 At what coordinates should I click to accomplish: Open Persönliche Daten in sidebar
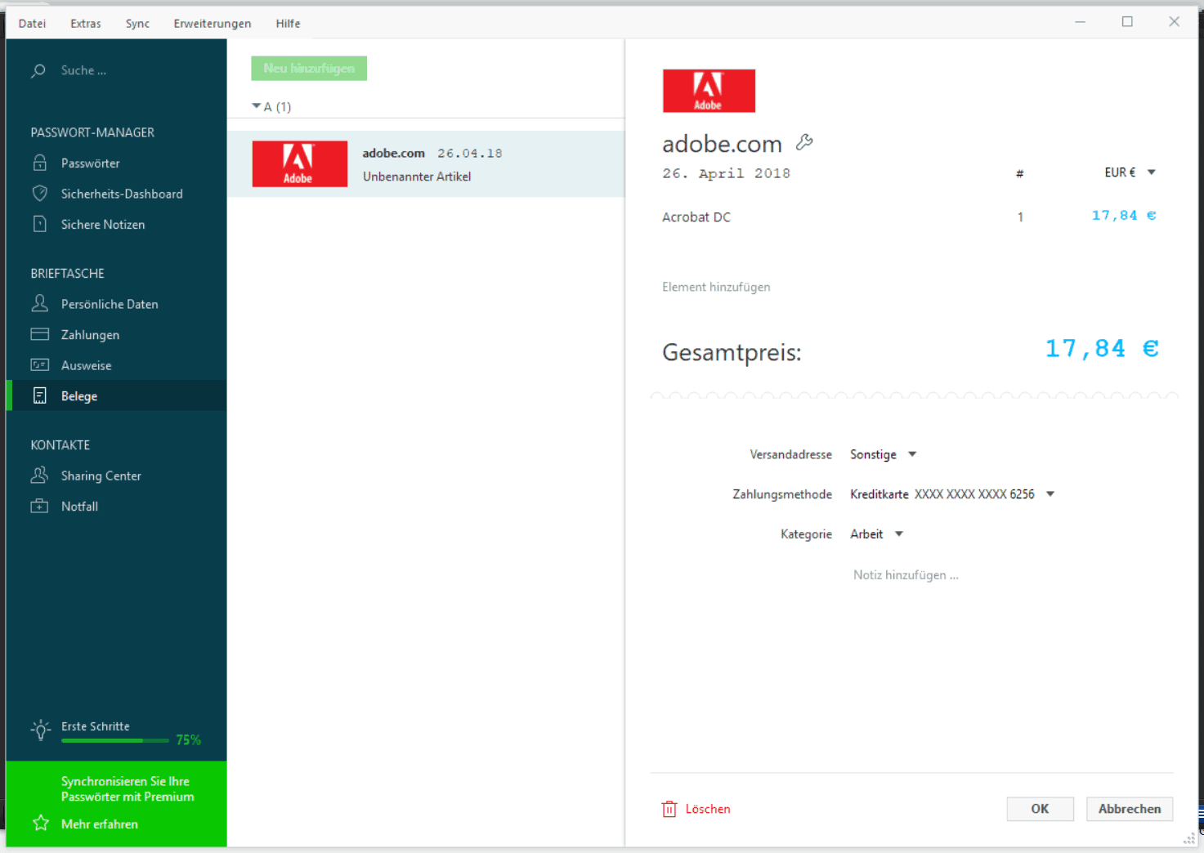click(x=116, y=303)
